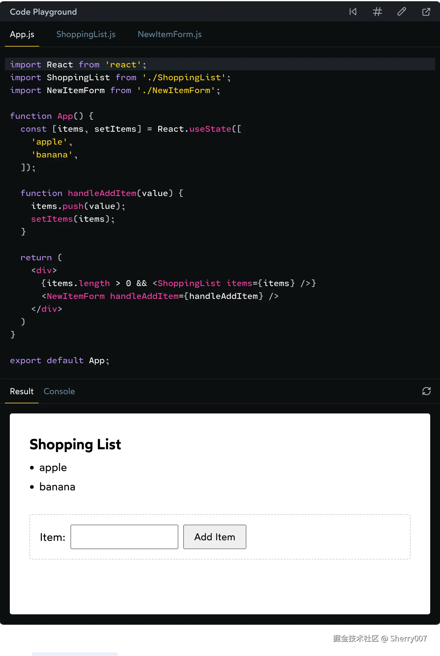This screenshot has width=440, height=656.
Task: Select the Result tab
Action: [22, 391]
